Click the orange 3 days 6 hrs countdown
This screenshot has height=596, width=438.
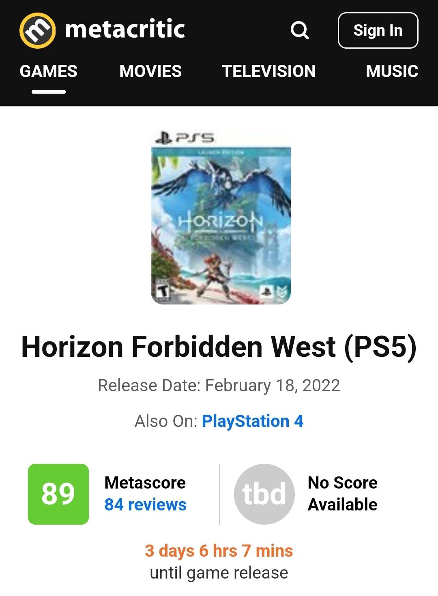pyautogui.click(x=219, y=551)
